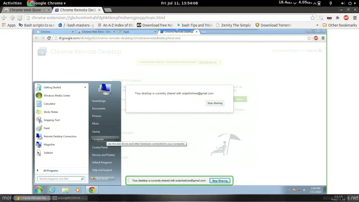Image resolution: width=359 pixels, height=202 pixels.
Task: Click bookmark star in outer Chrome address bar
Action: 312,18
